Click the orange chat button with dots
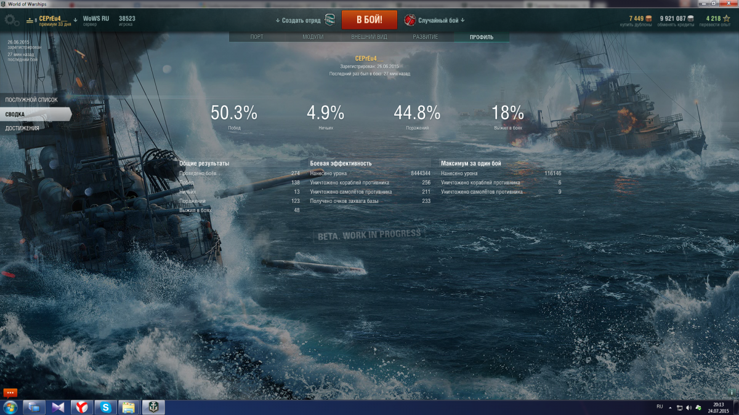 (x=10, y=392)
